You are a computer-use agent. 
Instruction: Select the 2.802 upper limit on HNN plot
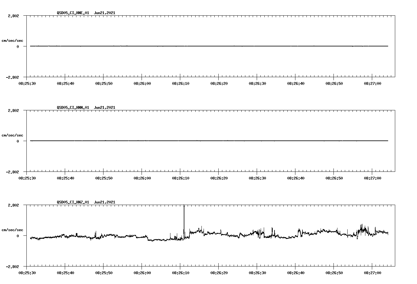point(14,110)
